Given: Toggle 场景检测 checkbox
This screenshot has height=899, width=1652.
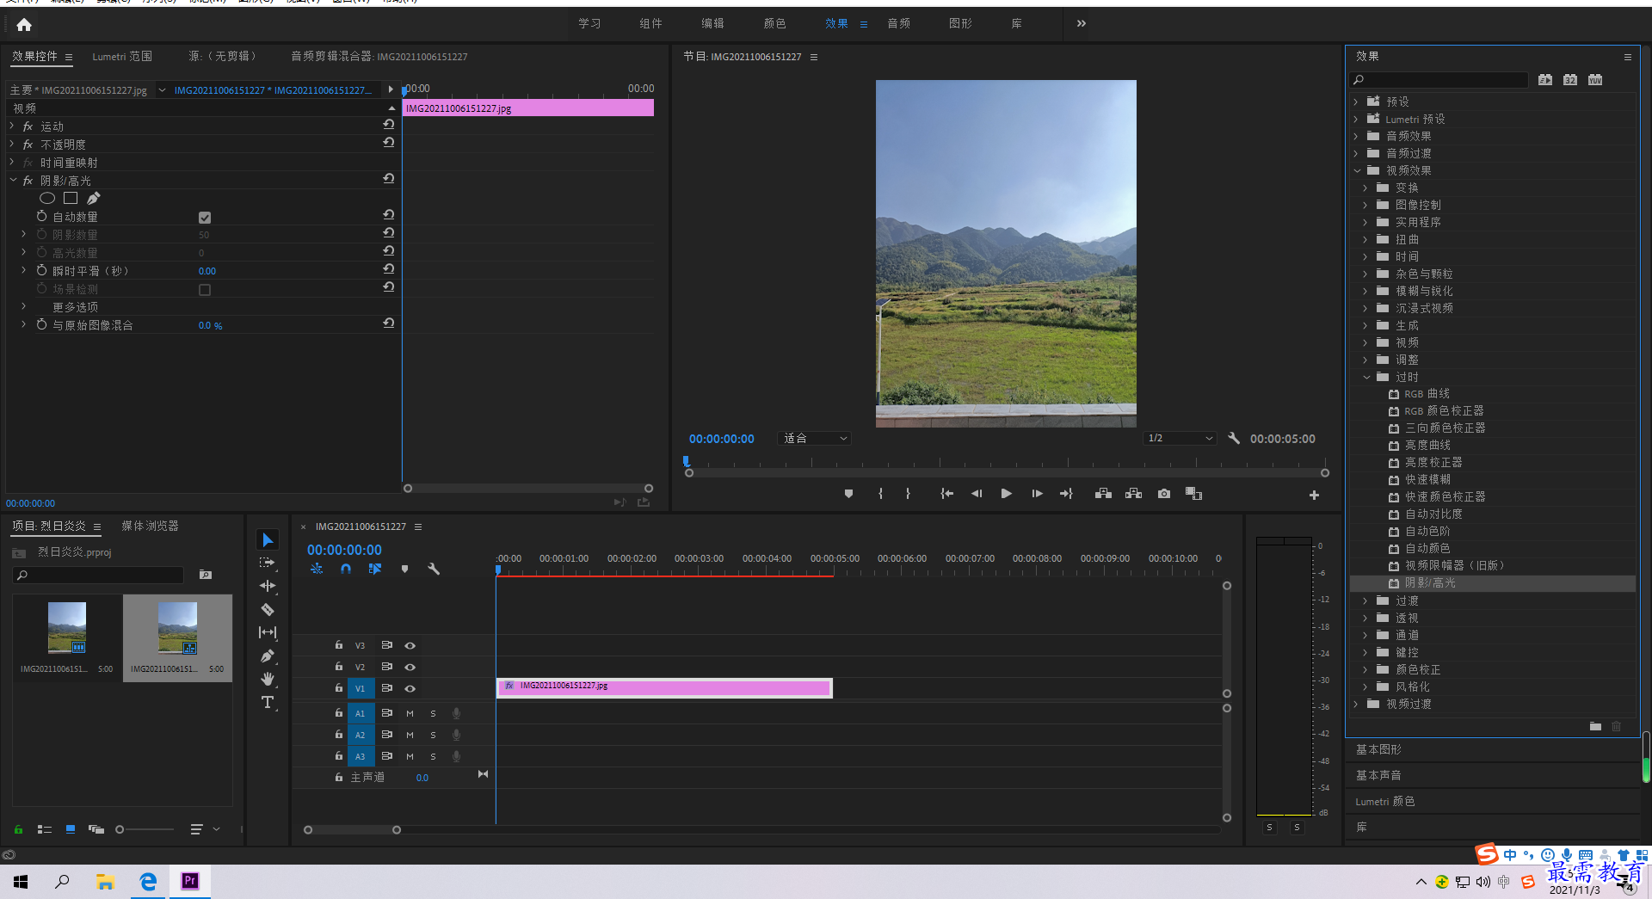Looking at the screenshot, I should tap(205, 290).
